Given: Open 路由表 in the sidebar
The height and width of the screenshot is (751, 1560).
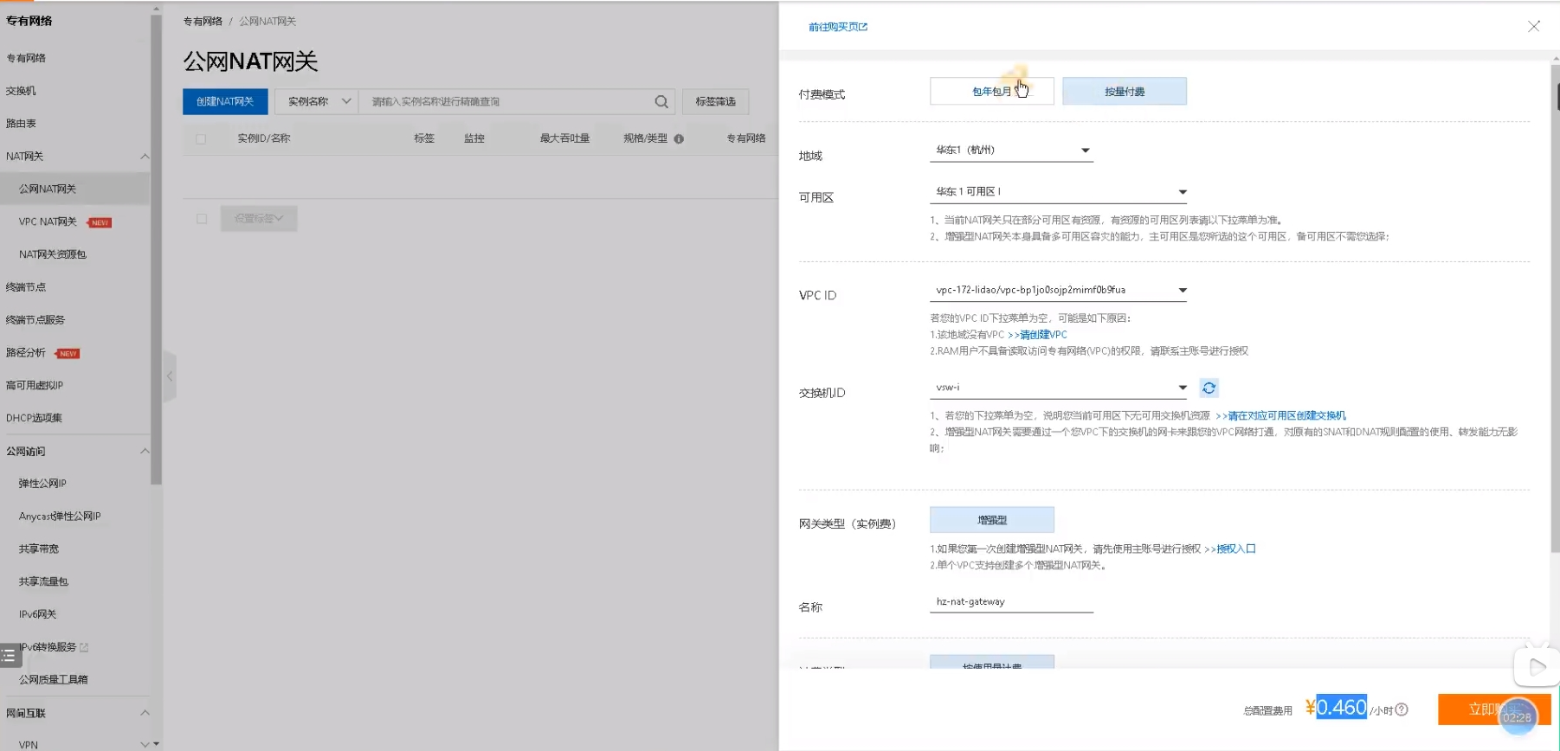Looking at the screenshot, I should pos(22,124).
